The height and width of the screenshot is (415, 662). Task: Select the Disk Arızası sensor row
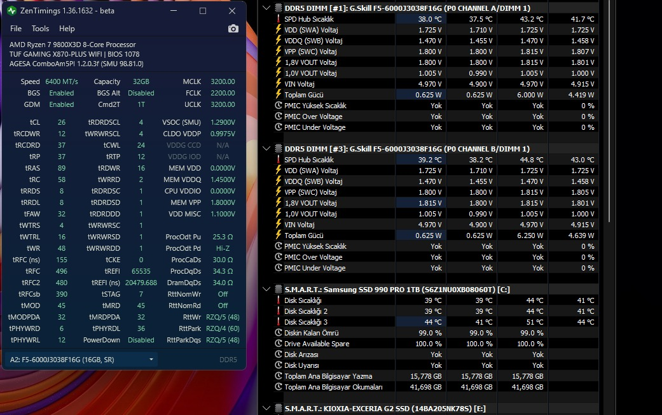[x=436, y=354]
